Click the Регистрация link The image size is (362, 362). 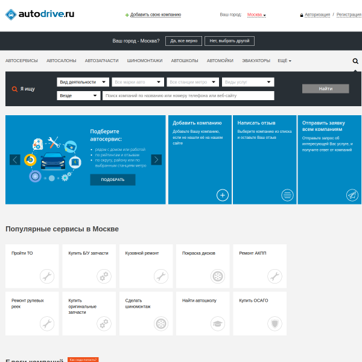click(x=349, y=14)
